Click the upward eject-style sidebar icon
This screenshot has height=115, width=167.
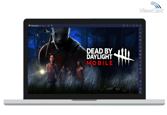tap(140, 51)
